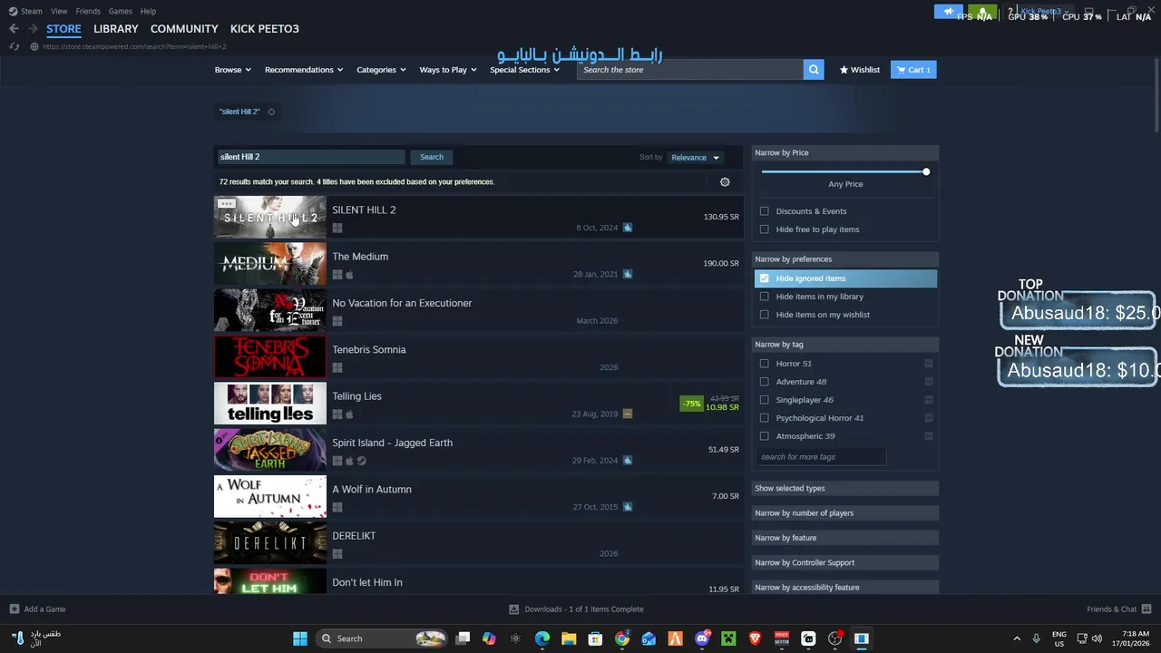This screenshot has height=653, width=1161.
Task: Exclude the Horror tag with minus icon
Action: point(929,364)
